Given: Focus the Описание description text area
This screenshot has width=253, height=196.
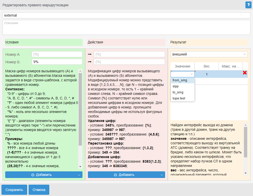Looking at the screenshot, I should [126, 27].
